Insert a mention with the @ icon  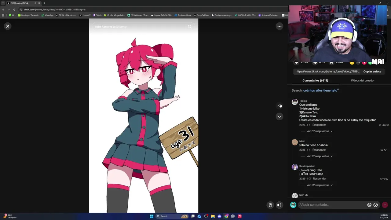369,205
